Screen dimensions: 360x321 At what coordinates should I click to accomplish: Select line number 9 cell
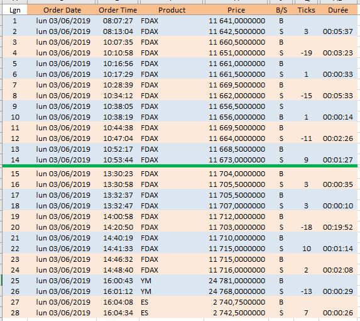pyautogui.click(x=15, y=106)
